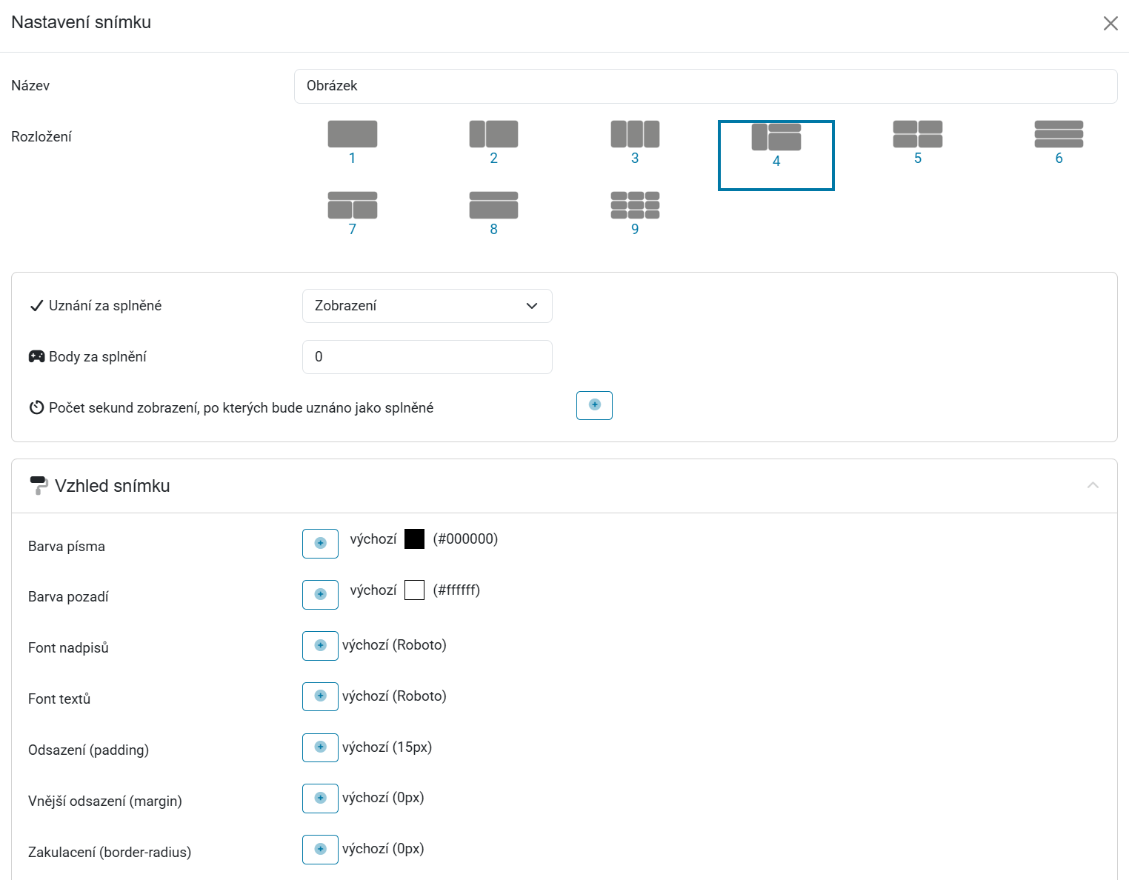This screenshot has width=1129, height=880.
Task: Click plus button for display seconds count
Action: pos(594,405)
